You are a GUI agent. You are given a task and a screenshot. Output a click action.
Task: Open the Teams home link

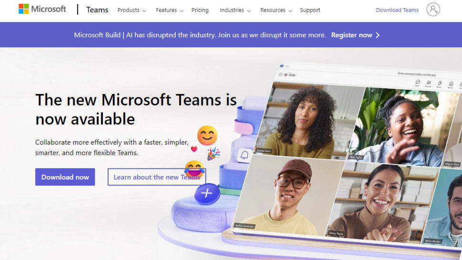tap(97, 10)
